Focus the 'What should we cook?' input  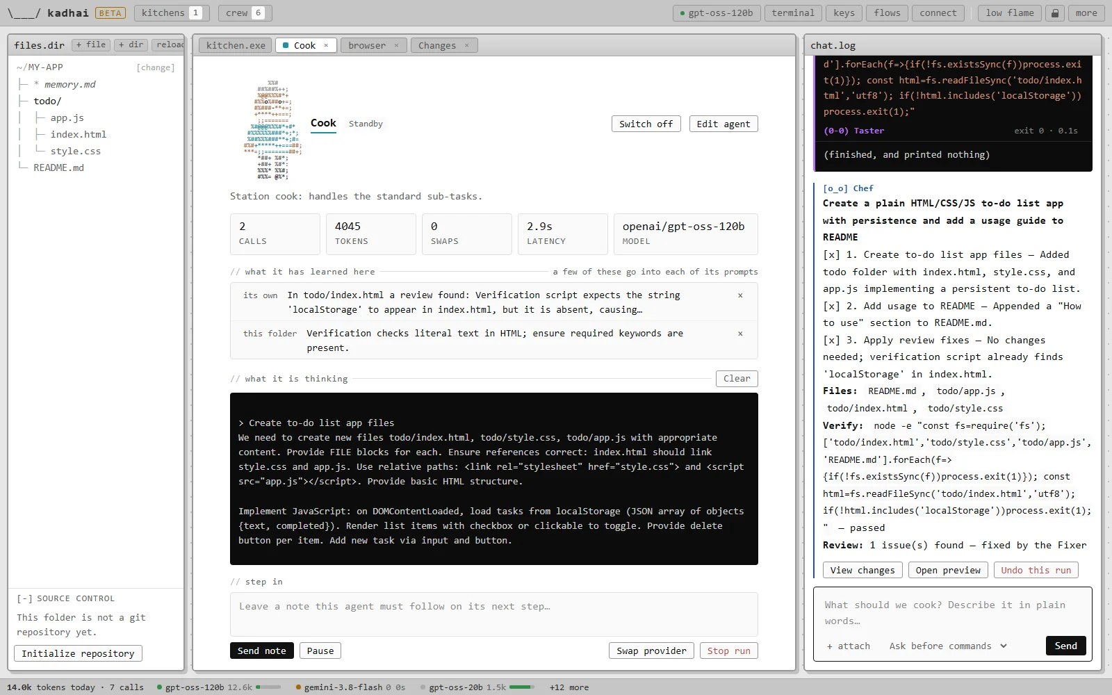(x=952, y=613)
